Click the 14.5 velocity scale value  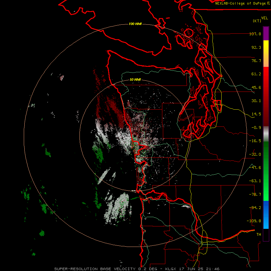(256, 114)
